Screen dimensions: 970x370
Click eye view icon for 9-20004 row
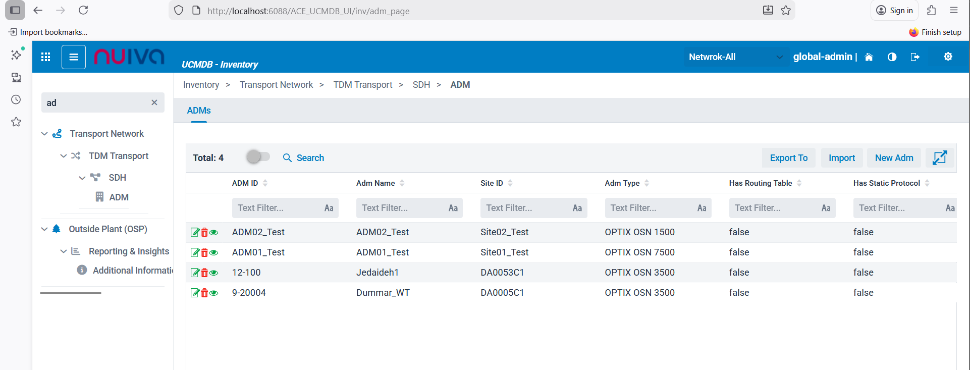point(214,293)
